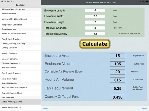Open the Density Converter

point(21,48)
